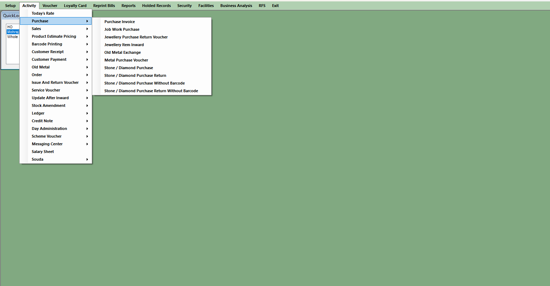Select Mohraj entry in QuickLogin list
The height and width of the screenshot is (286, 550).
pos(13,32)
